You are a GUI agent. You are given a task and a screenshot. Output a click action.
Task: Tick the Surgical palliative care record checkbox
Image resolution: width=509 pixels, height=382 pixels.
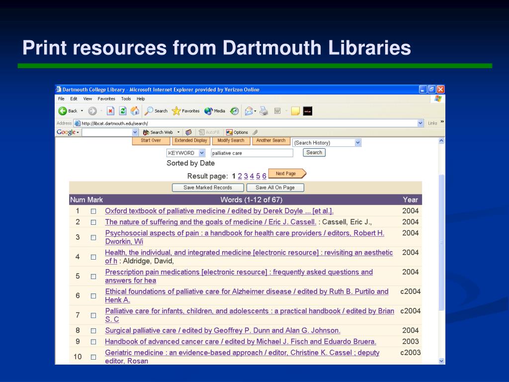pos(93,331)
